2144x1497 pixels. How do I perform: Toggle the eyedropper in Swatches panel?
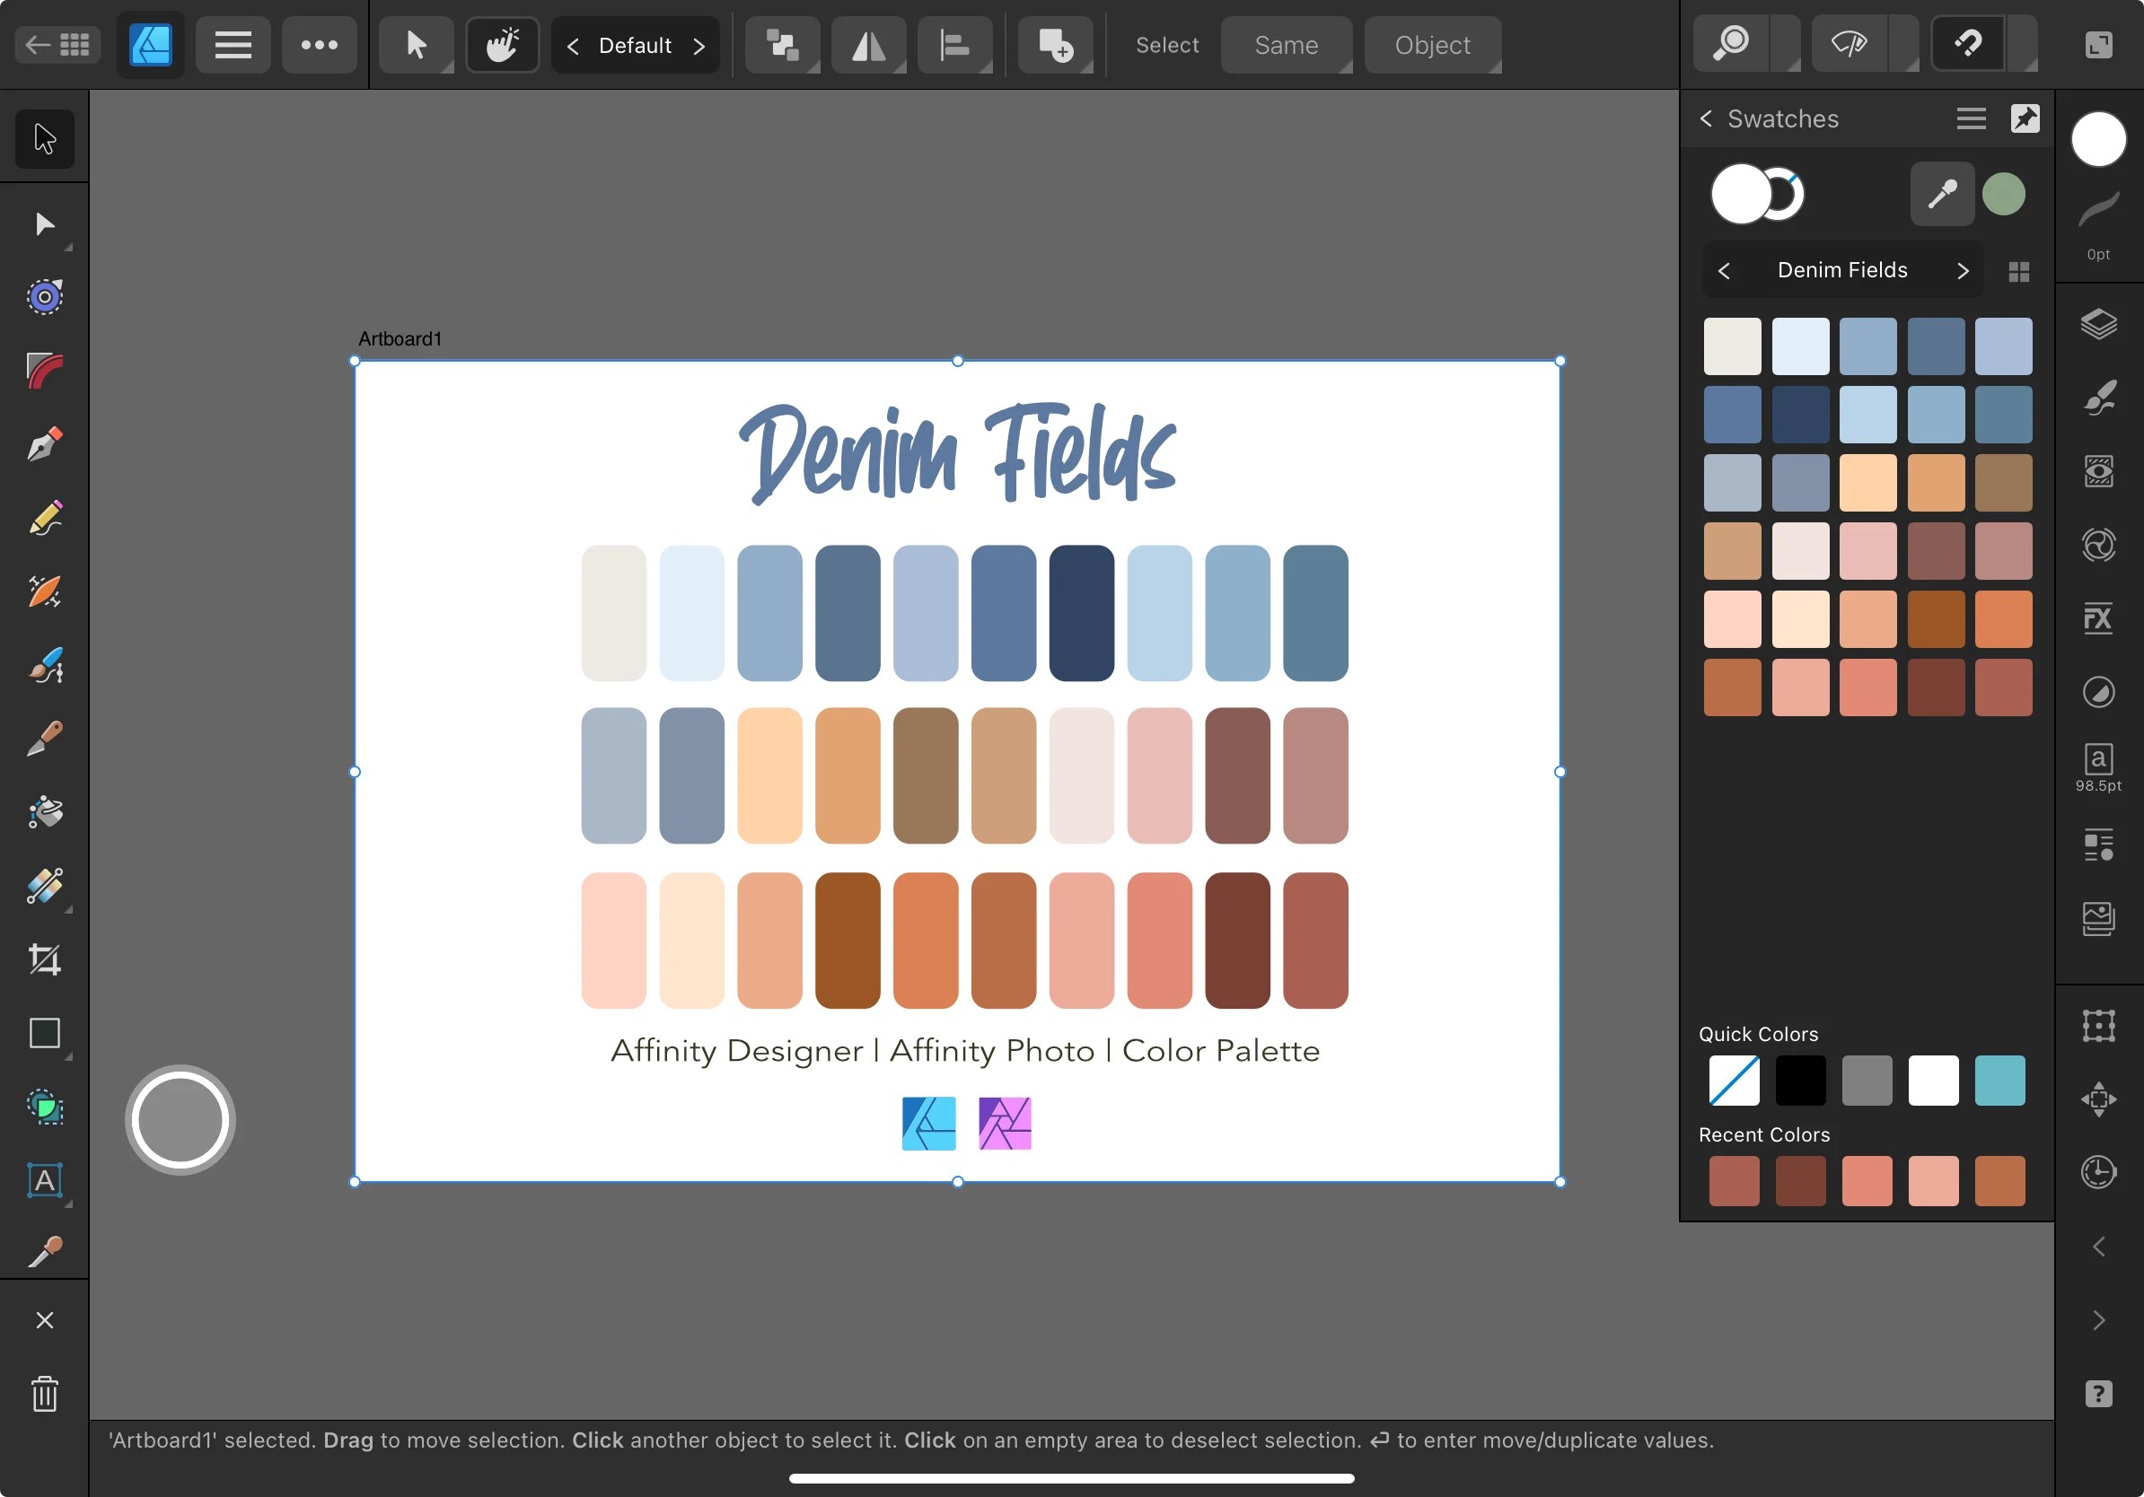(1941, 193)
